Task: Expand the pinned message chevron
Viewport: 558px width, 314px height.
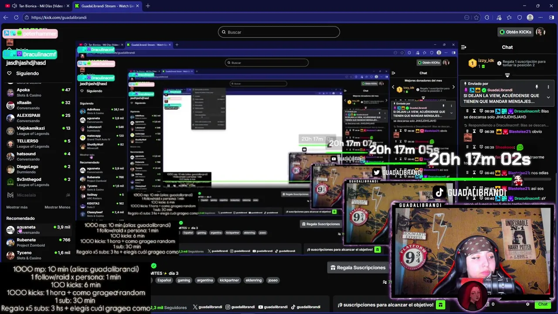Action: 548,97
